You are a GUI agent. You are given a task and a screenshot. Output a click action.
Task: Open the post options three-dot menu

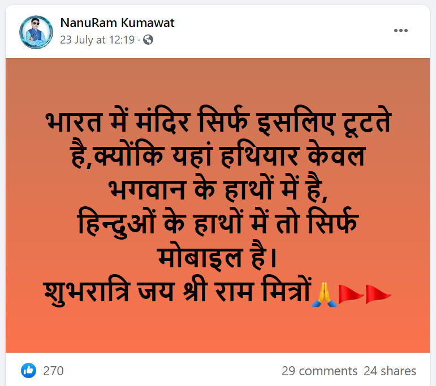coord(401,31)
